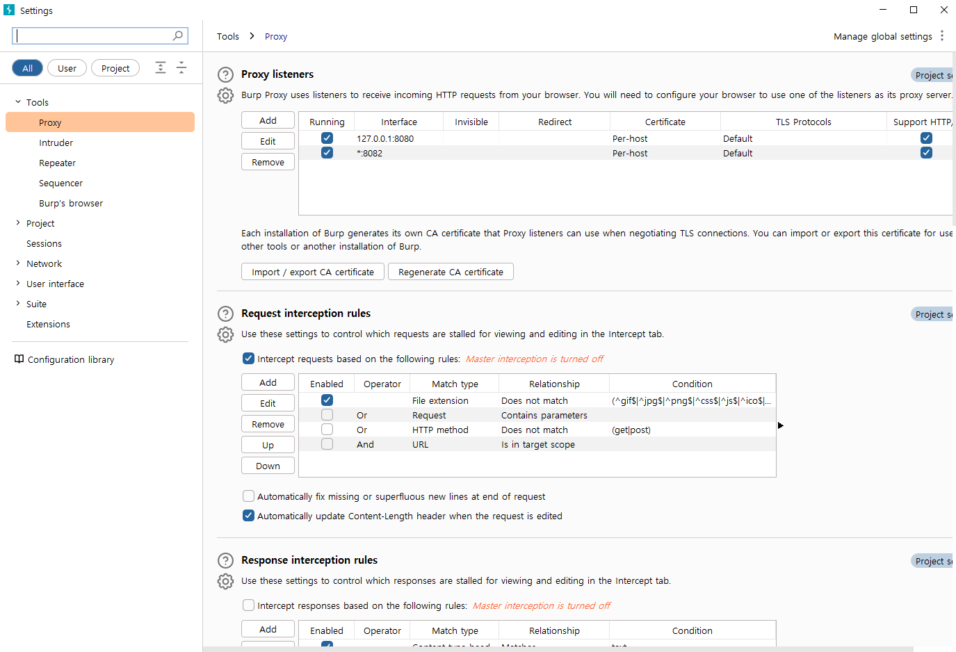Viewport: 956px width, 652px height.
Task: Click Import / export CA certificate
Action: [x=313, y=272]
